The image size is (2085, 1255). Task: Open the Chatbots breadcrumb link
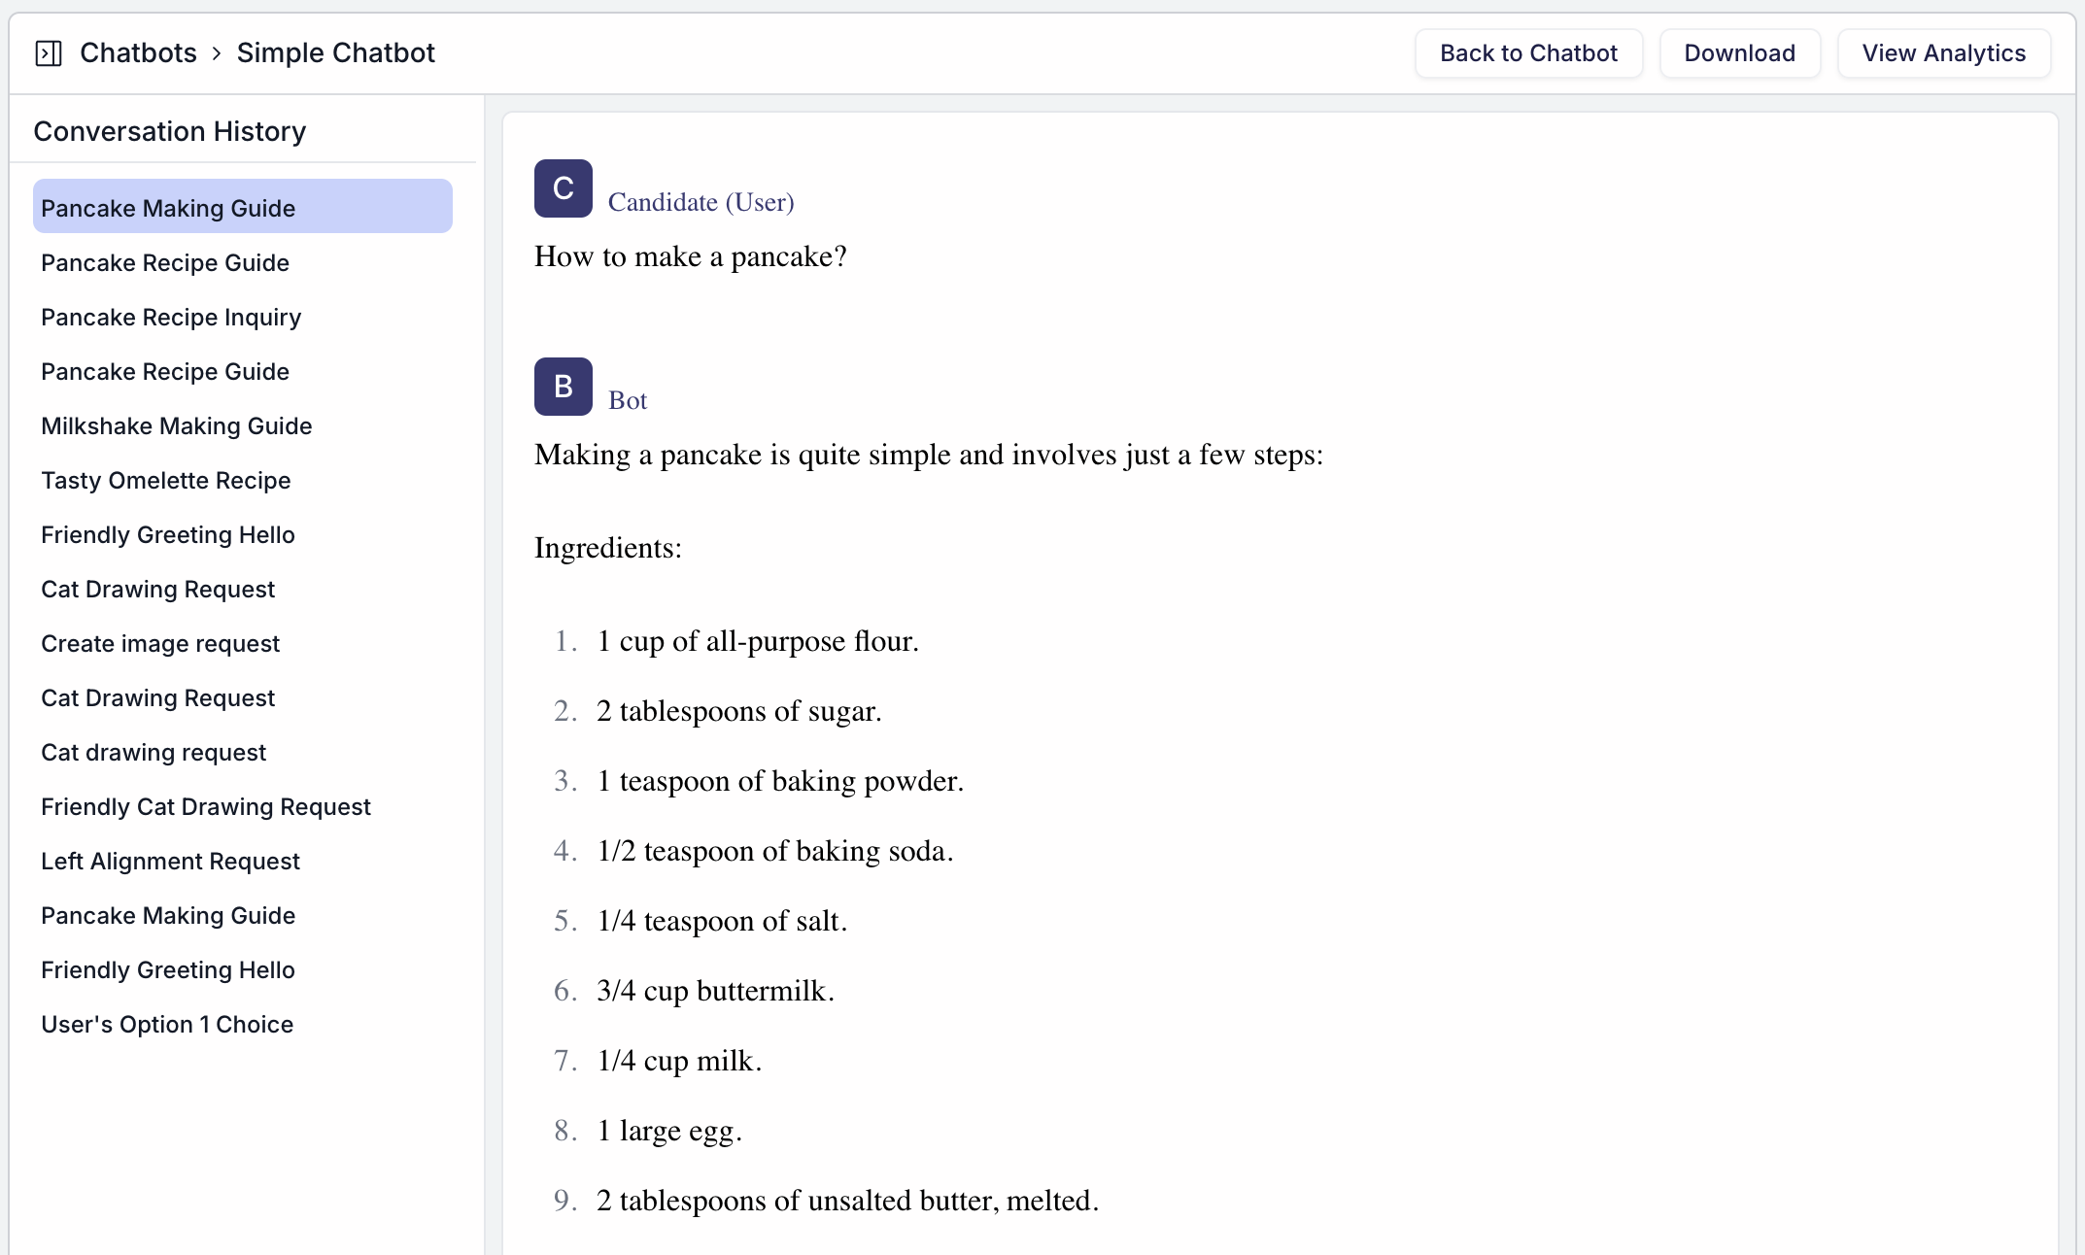coord(138,52)
